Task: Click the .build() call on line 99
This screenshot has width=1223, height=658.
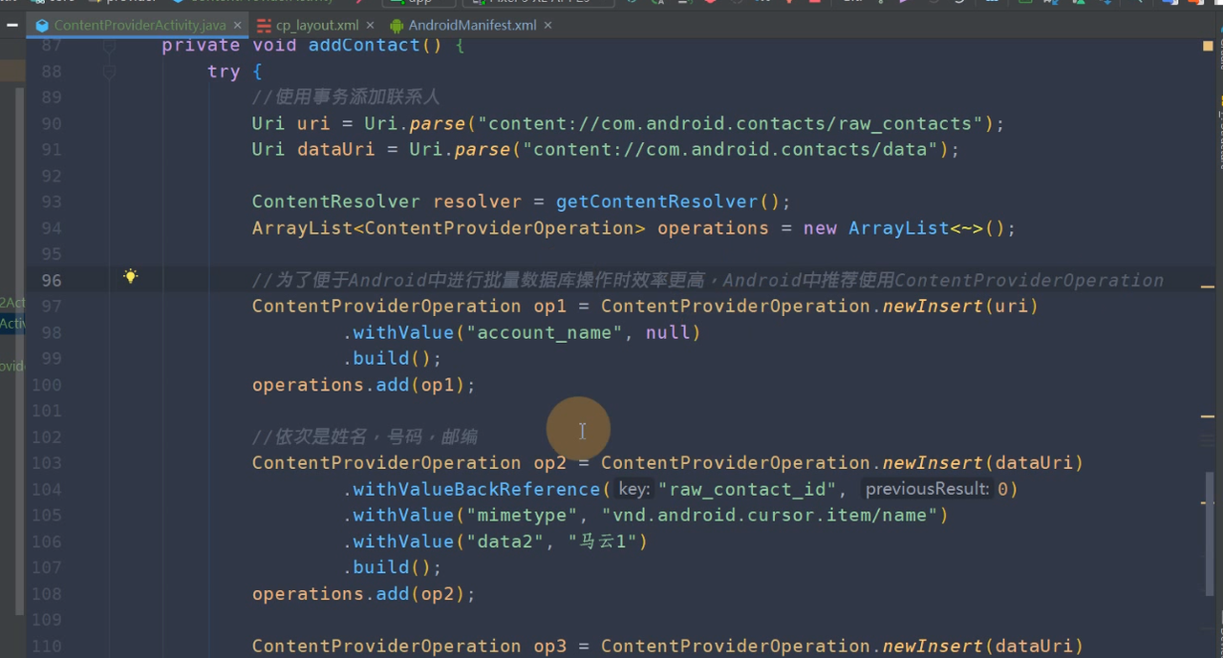Action: (x=392, y=358)
